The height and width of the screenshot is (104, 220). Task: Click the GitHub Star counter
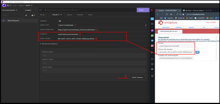[x=12, y=5]
